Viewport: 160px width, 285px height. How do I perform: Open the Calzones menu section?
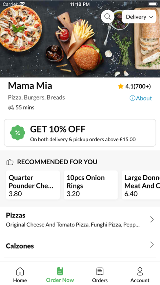pos(80,245)
